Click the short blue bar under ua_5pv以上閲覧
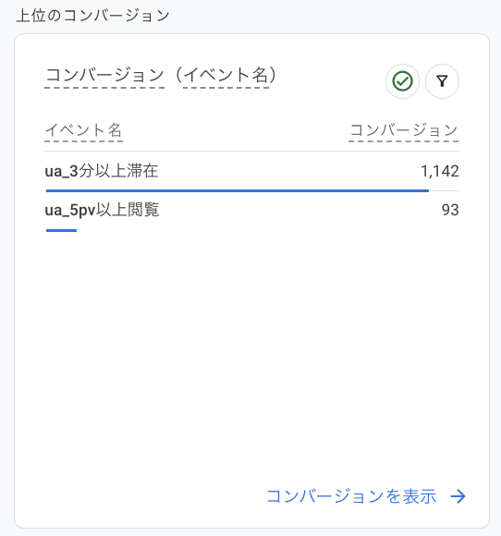Screen dimensions: 501x536 coord(61,230)
